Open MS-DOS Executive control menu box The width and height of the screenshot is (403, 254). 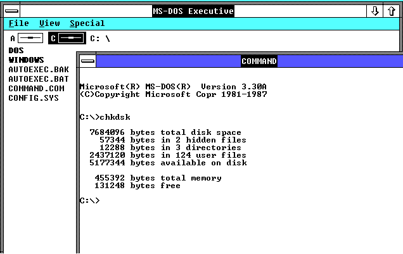pos(12,11)
